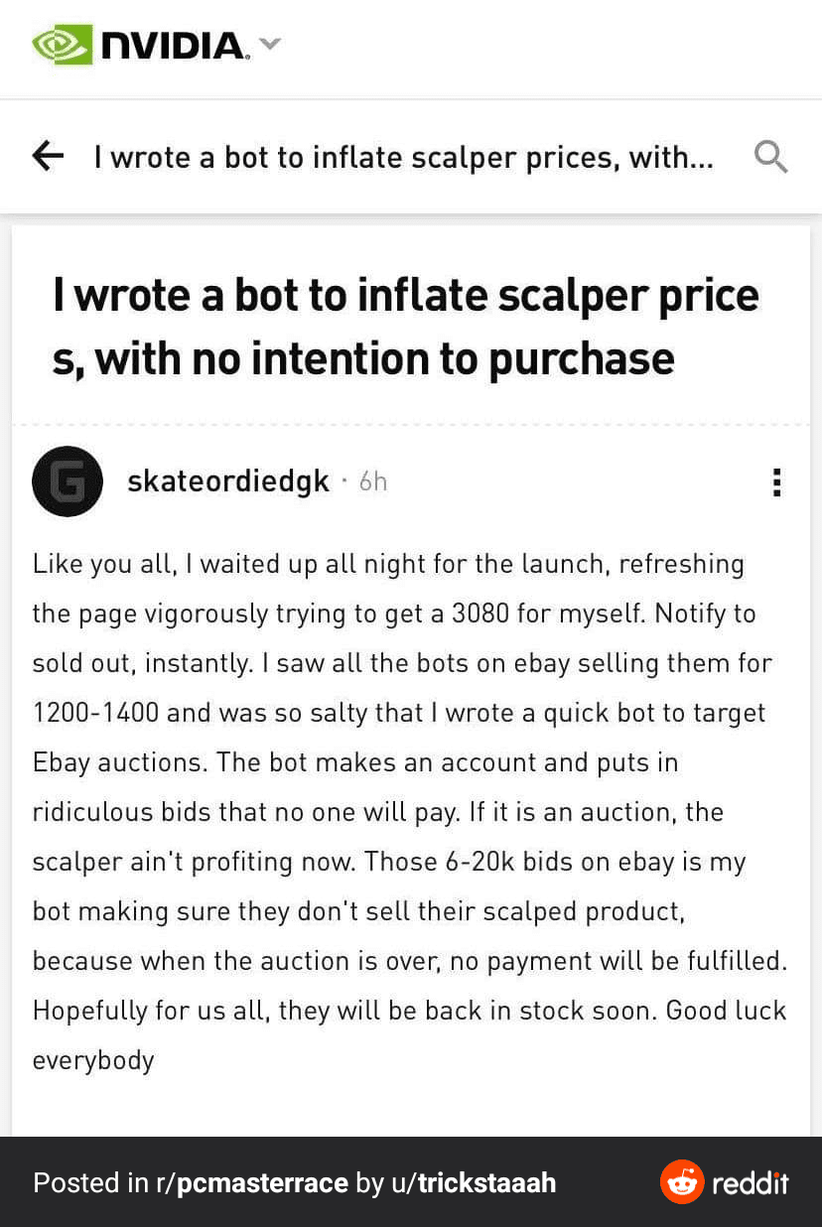The image size is (822, 1227).
Task: Click the "3080" text in the post
Action: click(x=480, y=613)
